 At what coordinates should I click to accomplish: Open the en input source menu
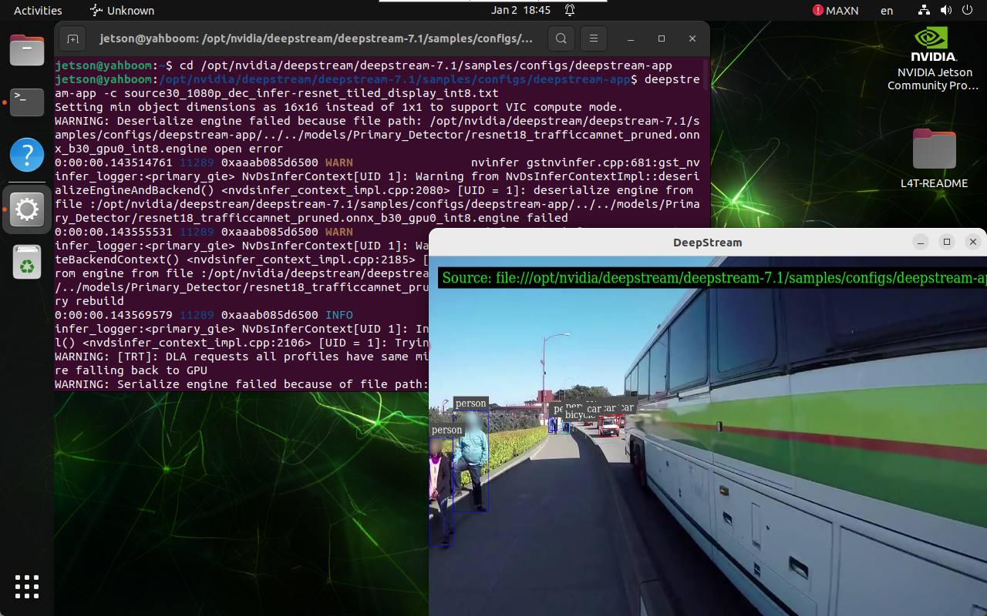[886, 11]
